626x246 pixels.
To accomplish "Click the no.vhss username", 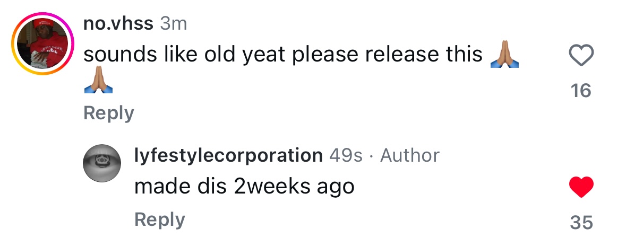I will pyautogui.click(x=118, y=24).
